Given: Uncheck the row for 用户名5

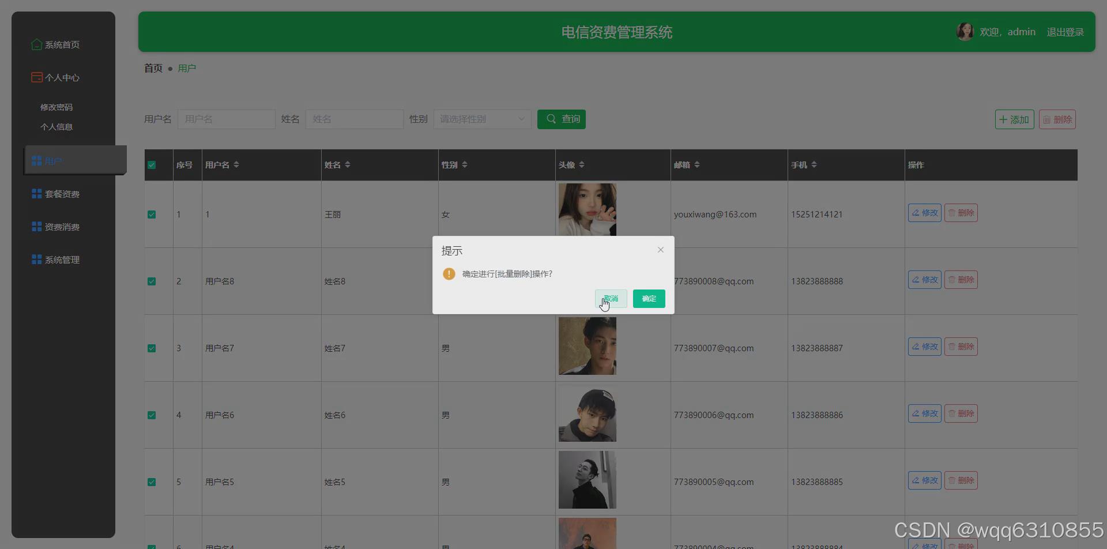Looking at the screenshot, I should point(152,482).
